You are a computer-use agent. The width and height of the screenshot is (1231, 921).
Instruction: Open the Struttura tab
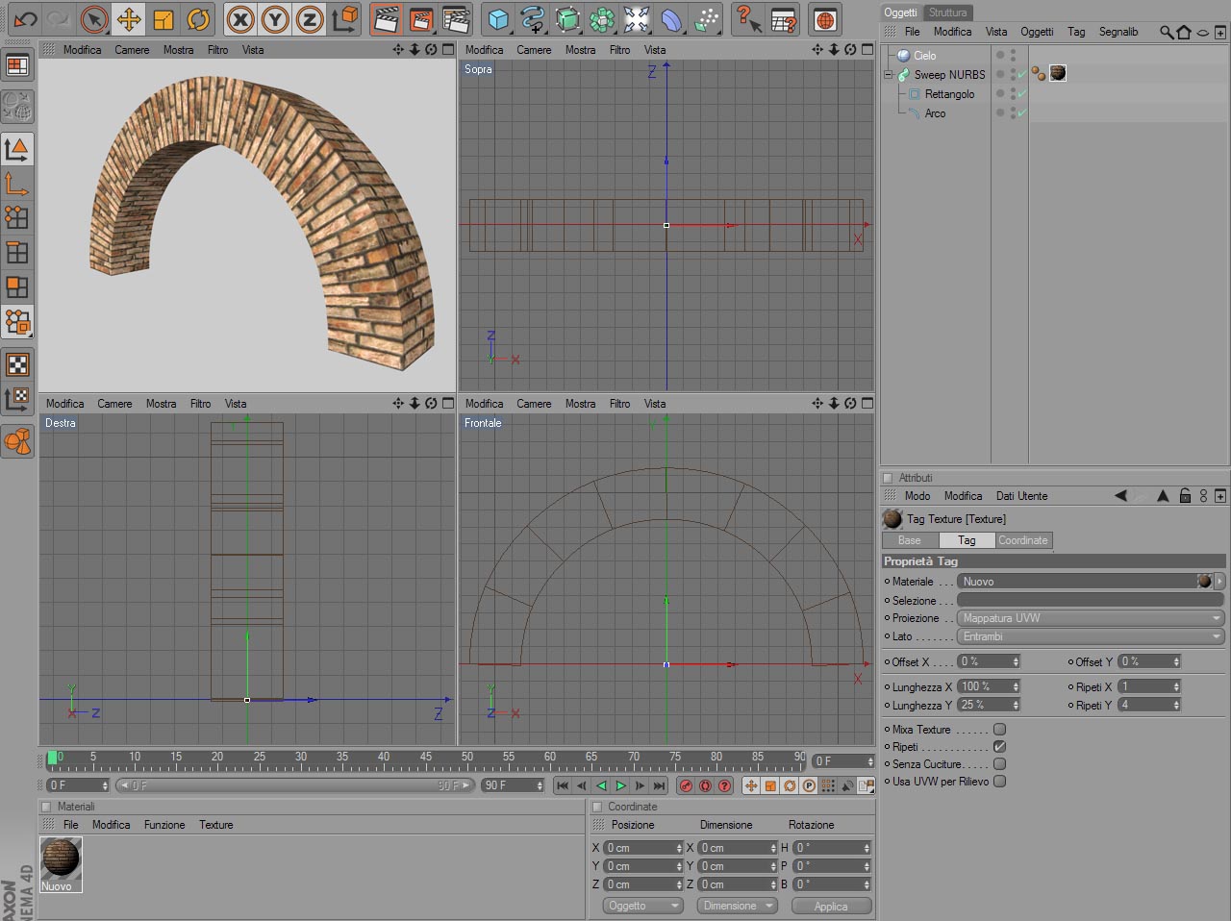point(947,12)
